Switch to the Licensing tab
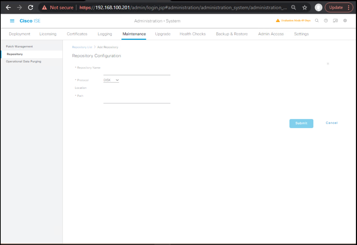Image resolution: width=357 pixels, height=245 pixels. tap(48, 34)
